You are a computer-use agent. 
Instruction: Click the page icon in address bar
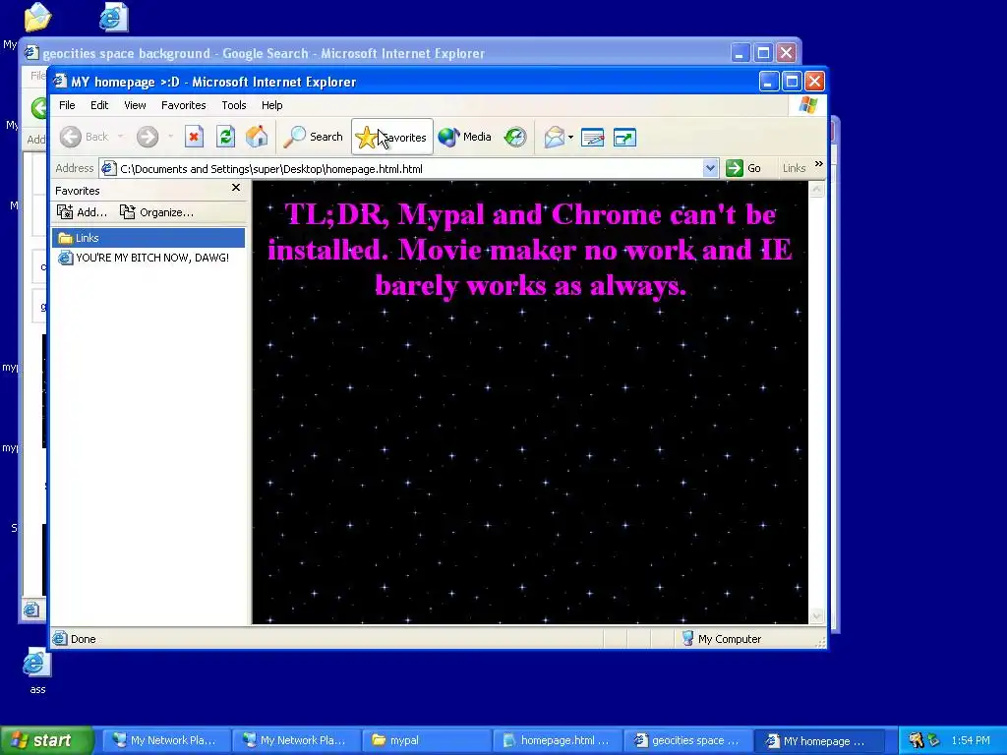[108, 168]
